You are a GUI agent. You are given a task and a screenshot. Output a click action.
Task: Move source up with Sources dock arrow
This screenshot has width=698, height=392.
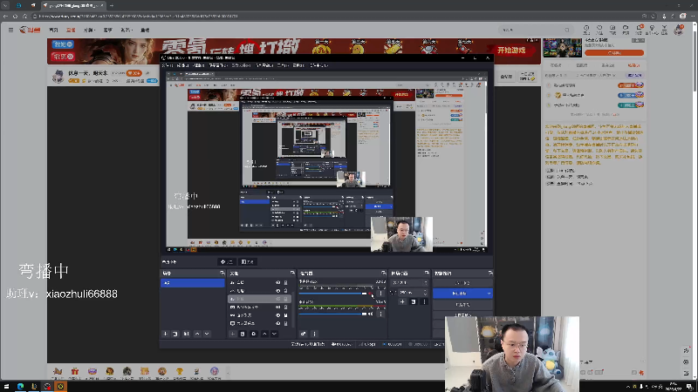(264, 334)
